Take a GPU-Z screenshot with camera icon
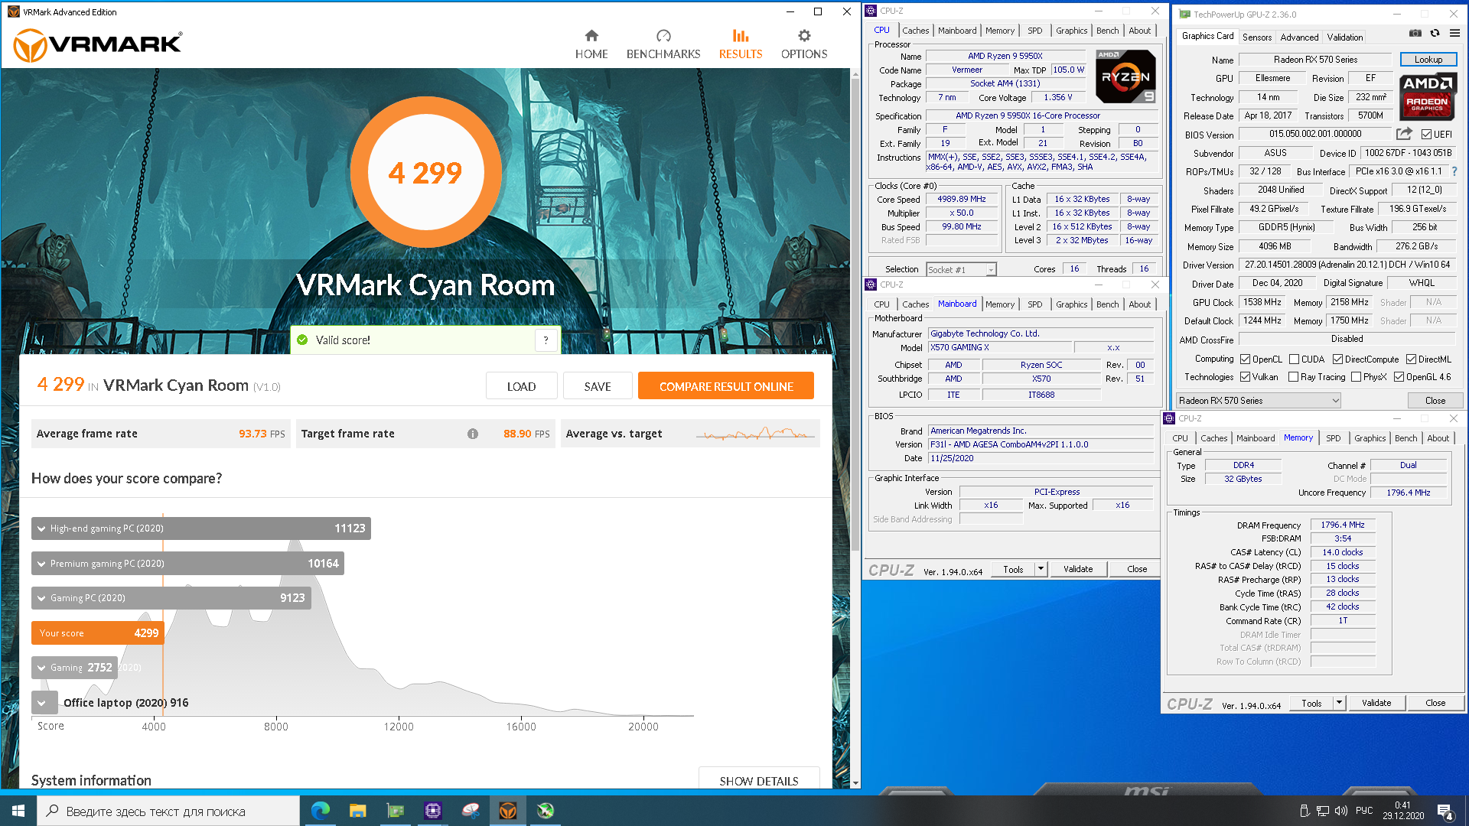The width and height of the screenshot is (1469, 826). (x=1415, y=34)
